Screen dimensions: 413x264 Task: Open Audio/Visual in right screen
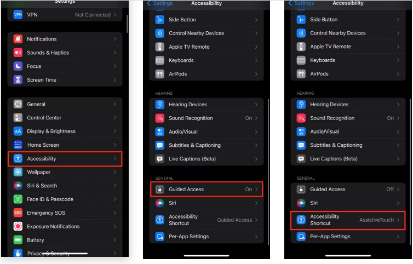[348, 131]
